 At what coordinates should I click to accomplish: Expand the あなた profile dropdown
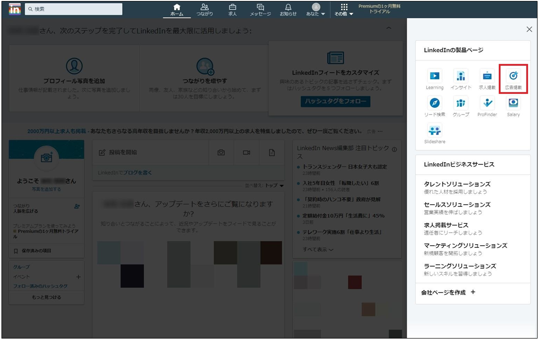click(x=316, y=10)
